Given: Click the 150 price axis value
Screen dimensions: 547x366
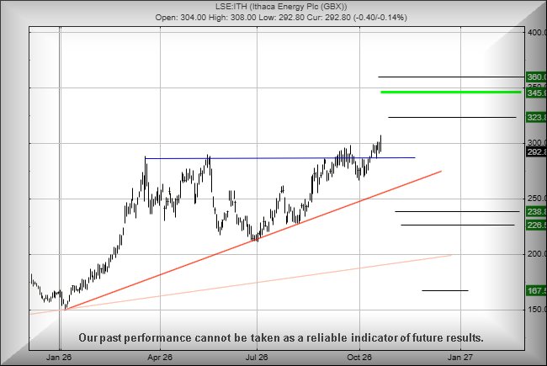Looking at the screenshot, I should tap(537, 309).
